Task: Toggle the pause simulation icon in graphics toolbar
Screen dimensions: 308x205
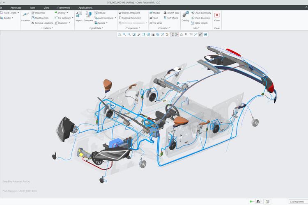Action: [186, 34]
